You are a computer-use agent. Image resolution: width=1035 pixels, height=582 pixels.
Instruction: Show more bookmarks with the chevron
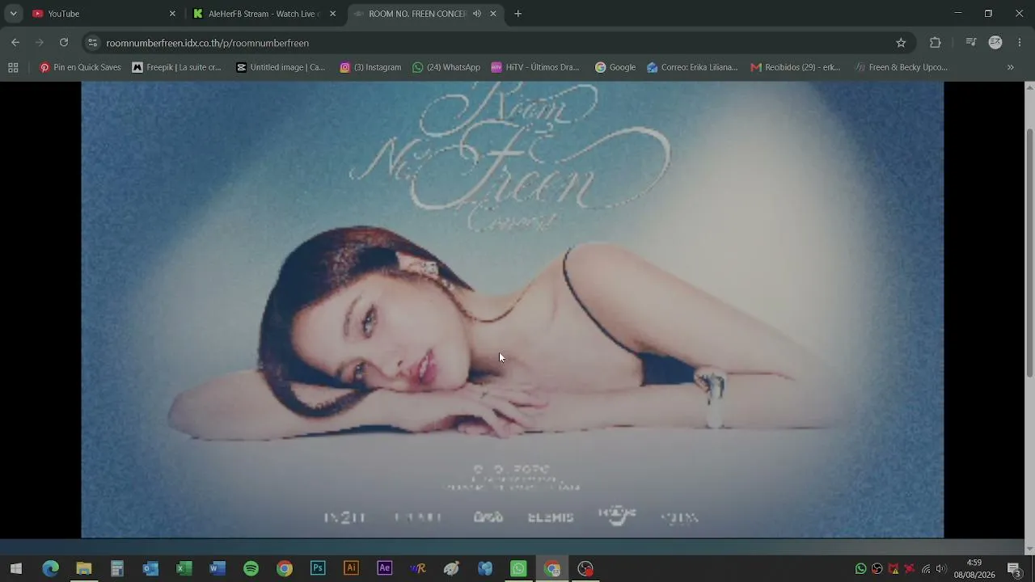tap(1010, 68)
